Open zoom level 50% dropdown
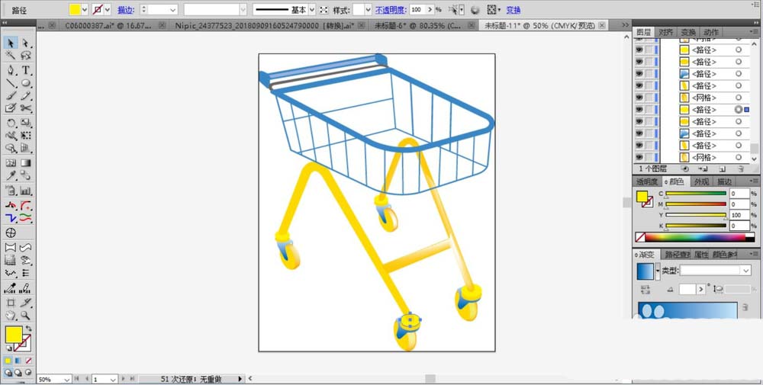Screen dimensions: 763x385 coord(67,379)
